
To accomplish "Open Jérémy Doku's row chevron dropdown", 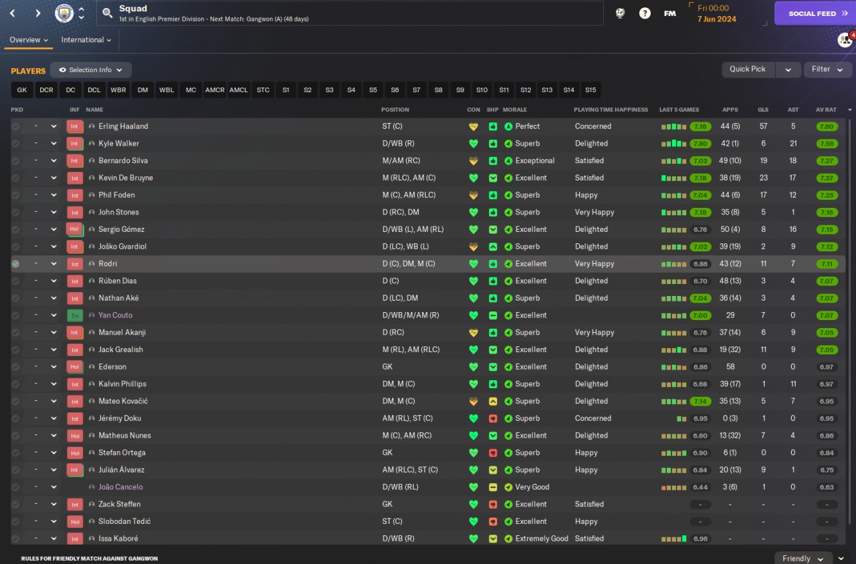I will (54, 418).
